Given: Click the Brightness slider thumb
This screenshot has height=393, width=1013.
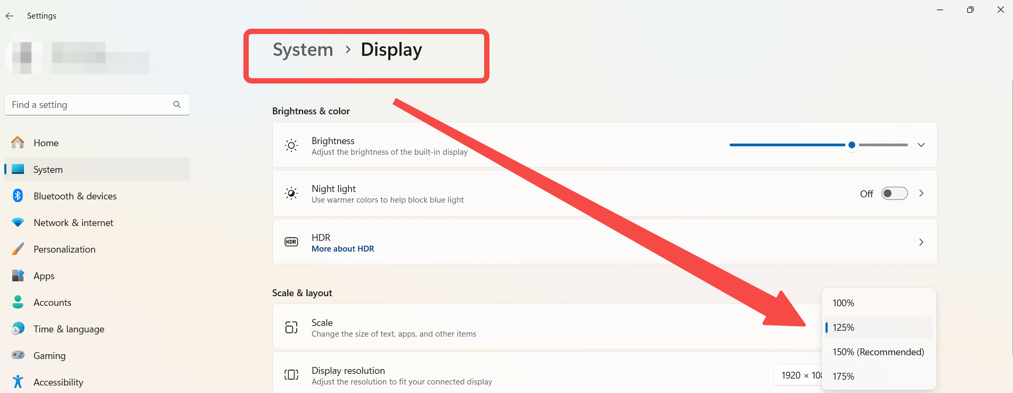Looking at the screenshot, I should coord(852,145).
